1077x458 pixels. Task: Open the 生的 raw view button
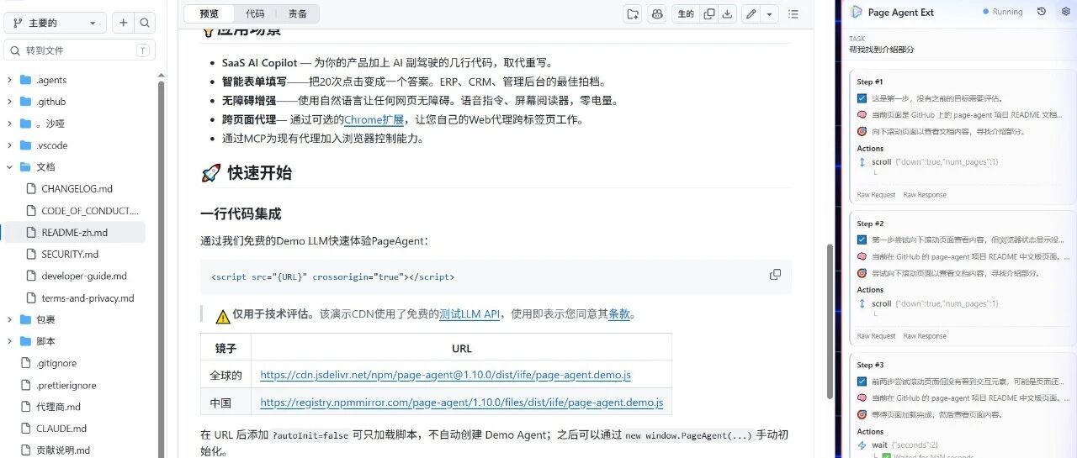[686, 13]
